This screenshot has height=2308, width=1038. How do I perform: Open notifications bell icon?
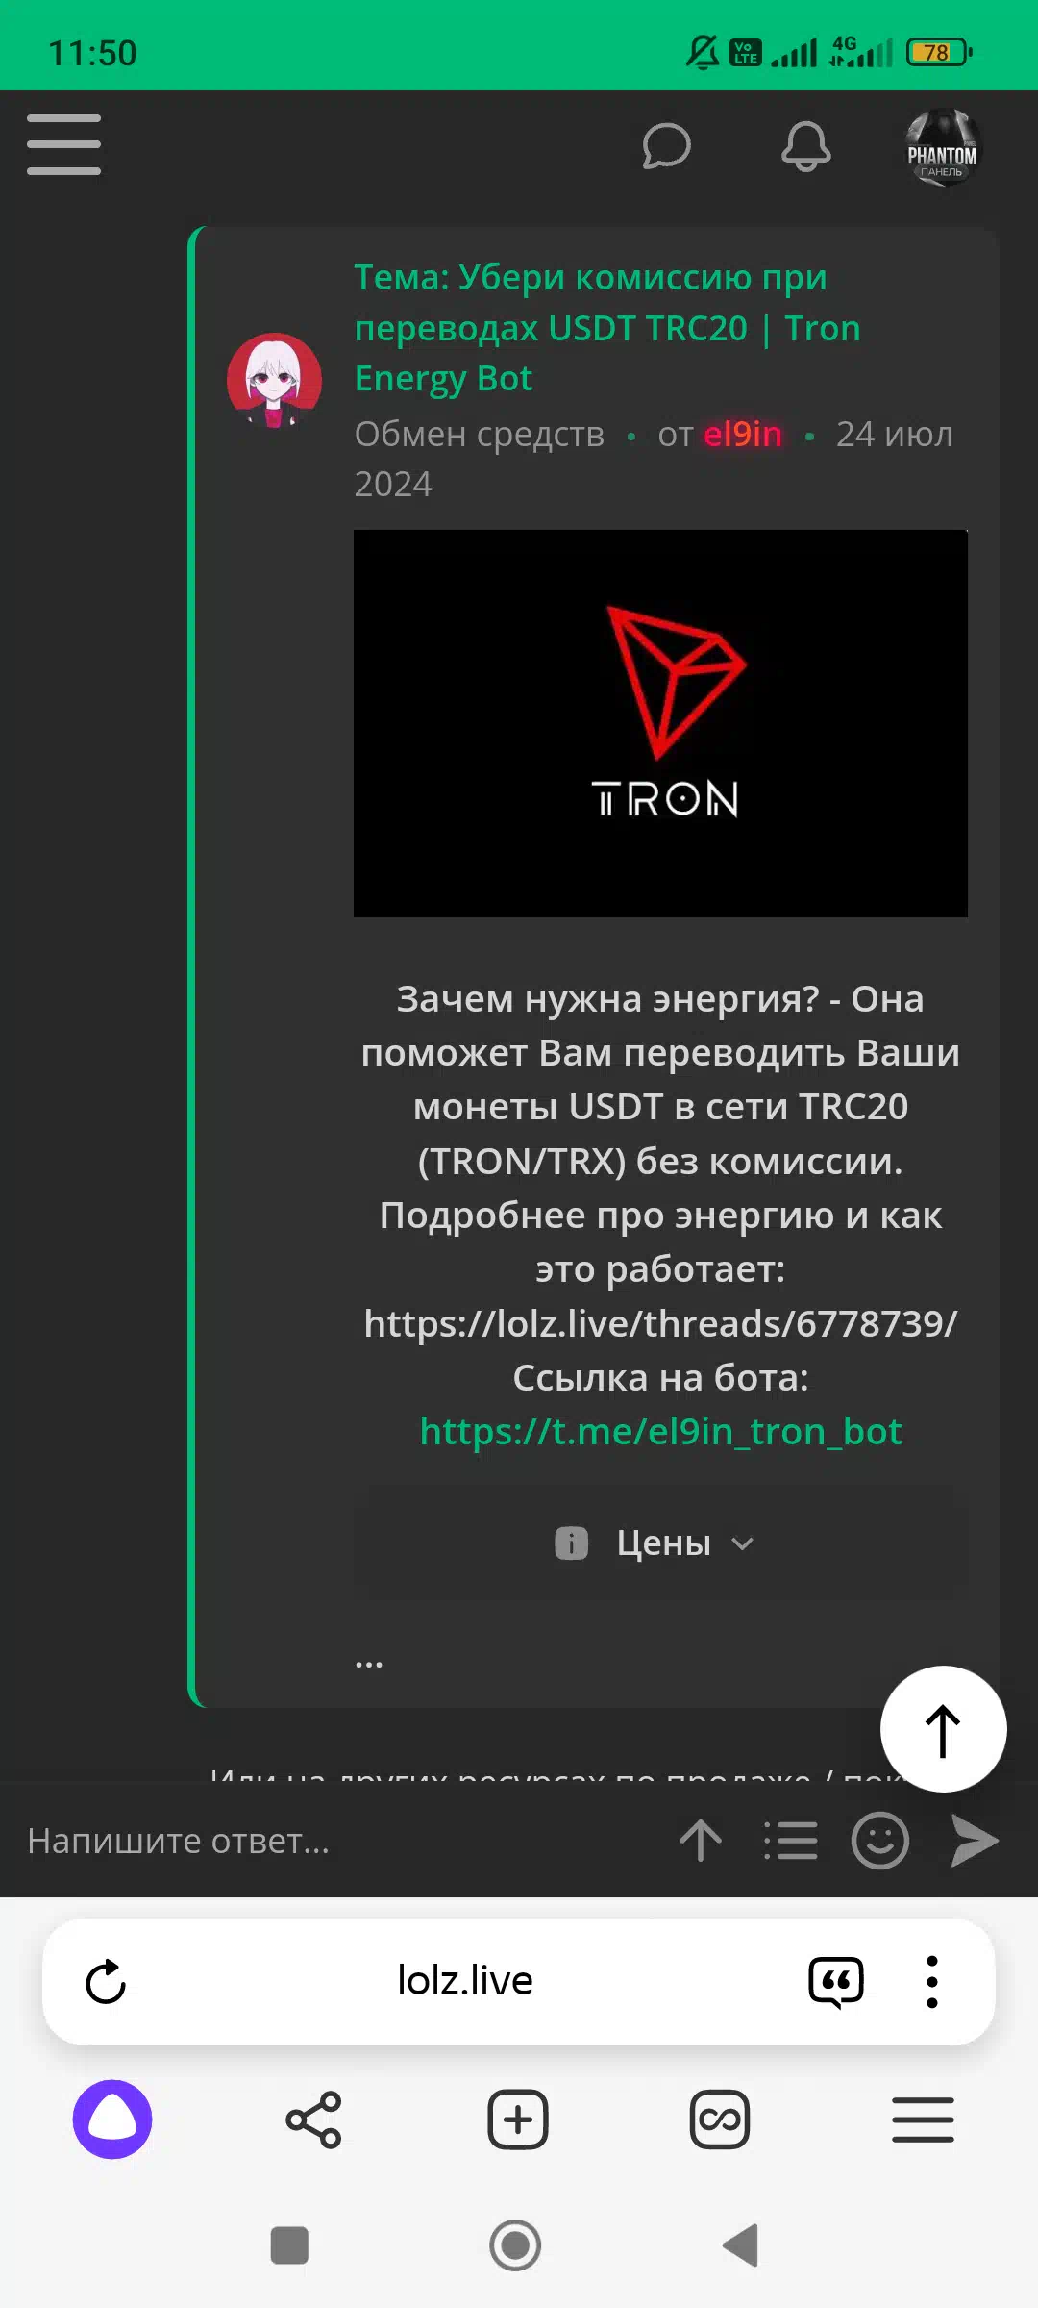coord(805,146)
